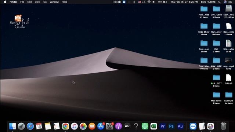The width and height of the screenshot is (235, 132).
Task: Select the B...f ICT folder
Action: [216, 78]
